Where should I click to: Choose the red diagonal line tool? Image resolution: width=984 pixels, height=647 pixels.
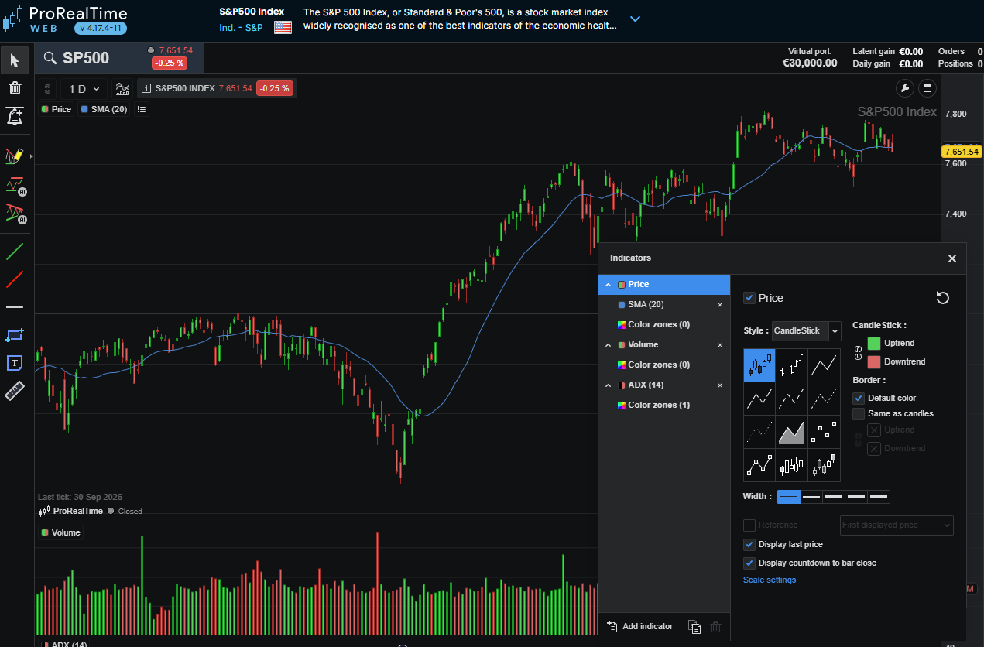(x=15, y=279)
